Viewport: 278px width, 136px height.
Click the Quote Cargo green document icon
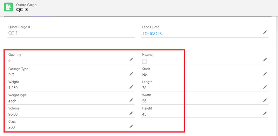(x=8, y=7)
